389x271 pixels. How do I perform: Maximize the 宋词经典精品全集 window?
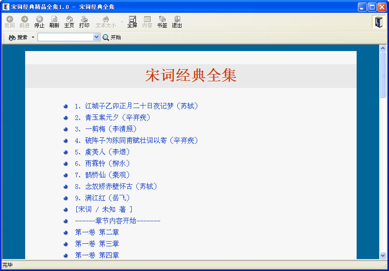372,7
